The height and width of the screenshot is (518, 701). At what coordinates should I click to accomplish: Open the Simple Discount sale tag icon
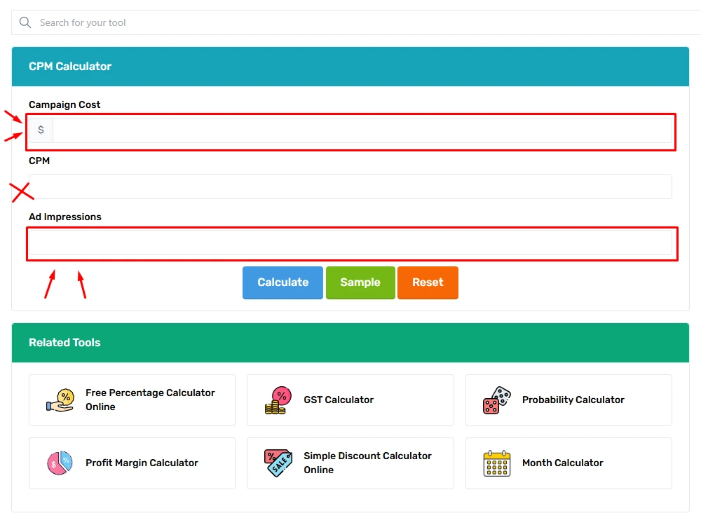278,463
